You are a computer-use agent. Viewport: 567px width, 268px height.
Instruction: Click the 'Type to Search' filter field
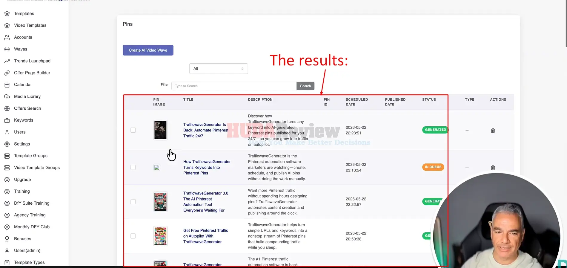(234, 86)
